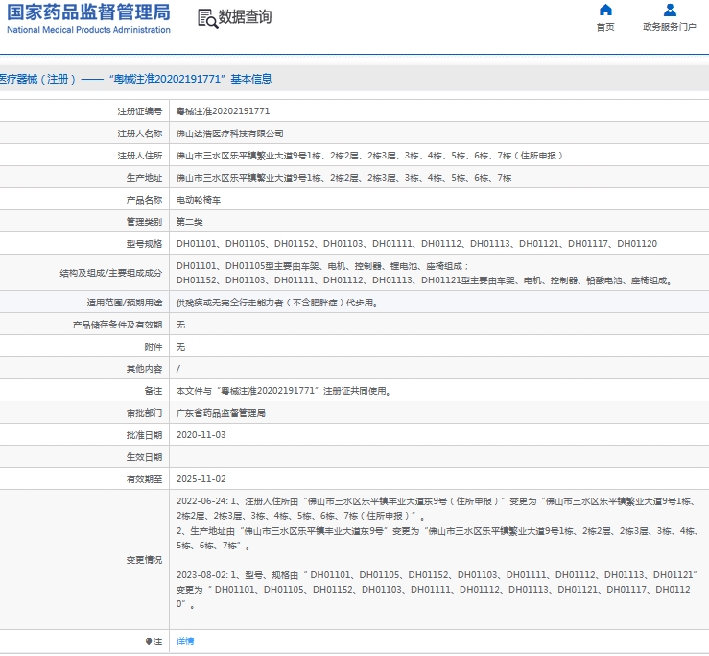The image size is (709, 656).
Task: Click the 产品名称 label
Action: tap(144, 200)
